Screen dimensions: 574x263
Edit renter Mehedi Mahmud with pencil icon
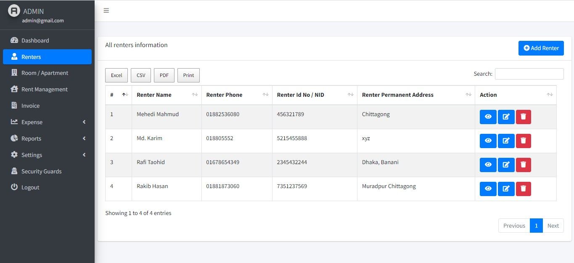coord(506,117)
